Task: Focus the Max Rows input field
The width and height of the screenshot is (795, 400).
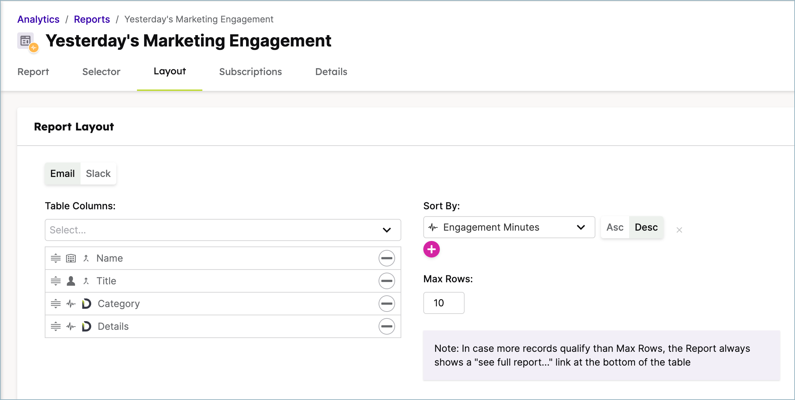Action: 444,303
